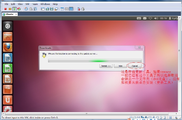Screen dimensions: 182x120
Task: Take a snapshot of the virtual machine
Action: [26, 9]
